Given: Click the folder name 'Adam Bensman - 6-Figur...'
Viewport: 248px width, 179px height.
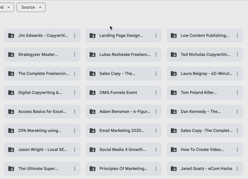Looking at the screenshot, I should 125,112.
